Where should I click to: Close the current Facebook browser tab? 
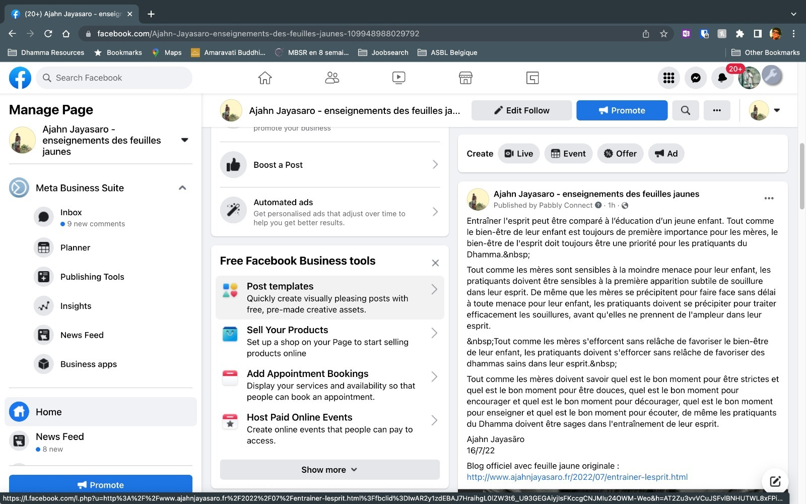[x=129, y=14]
